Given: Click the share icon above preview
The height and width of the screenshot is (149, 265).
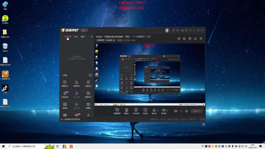Looking at the screenshot, I should 201,38.
